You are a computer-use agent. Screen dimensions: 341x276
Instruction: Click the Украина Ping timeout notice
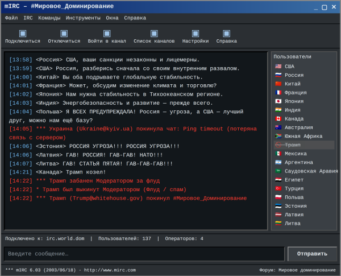[133, 133]
